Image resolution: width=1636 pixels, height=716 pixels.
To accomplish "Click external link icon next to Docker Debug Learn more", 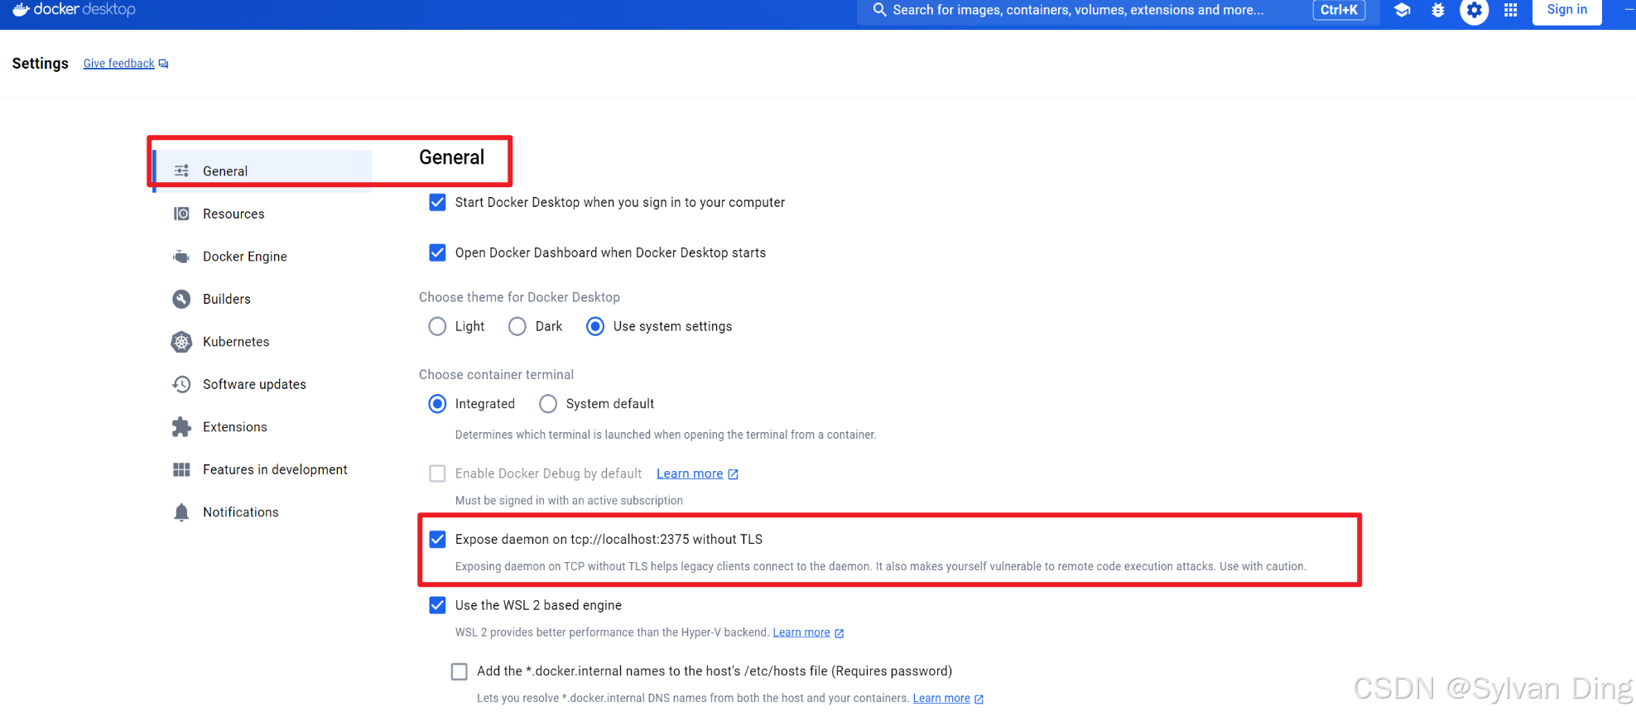I will [733, 474].
